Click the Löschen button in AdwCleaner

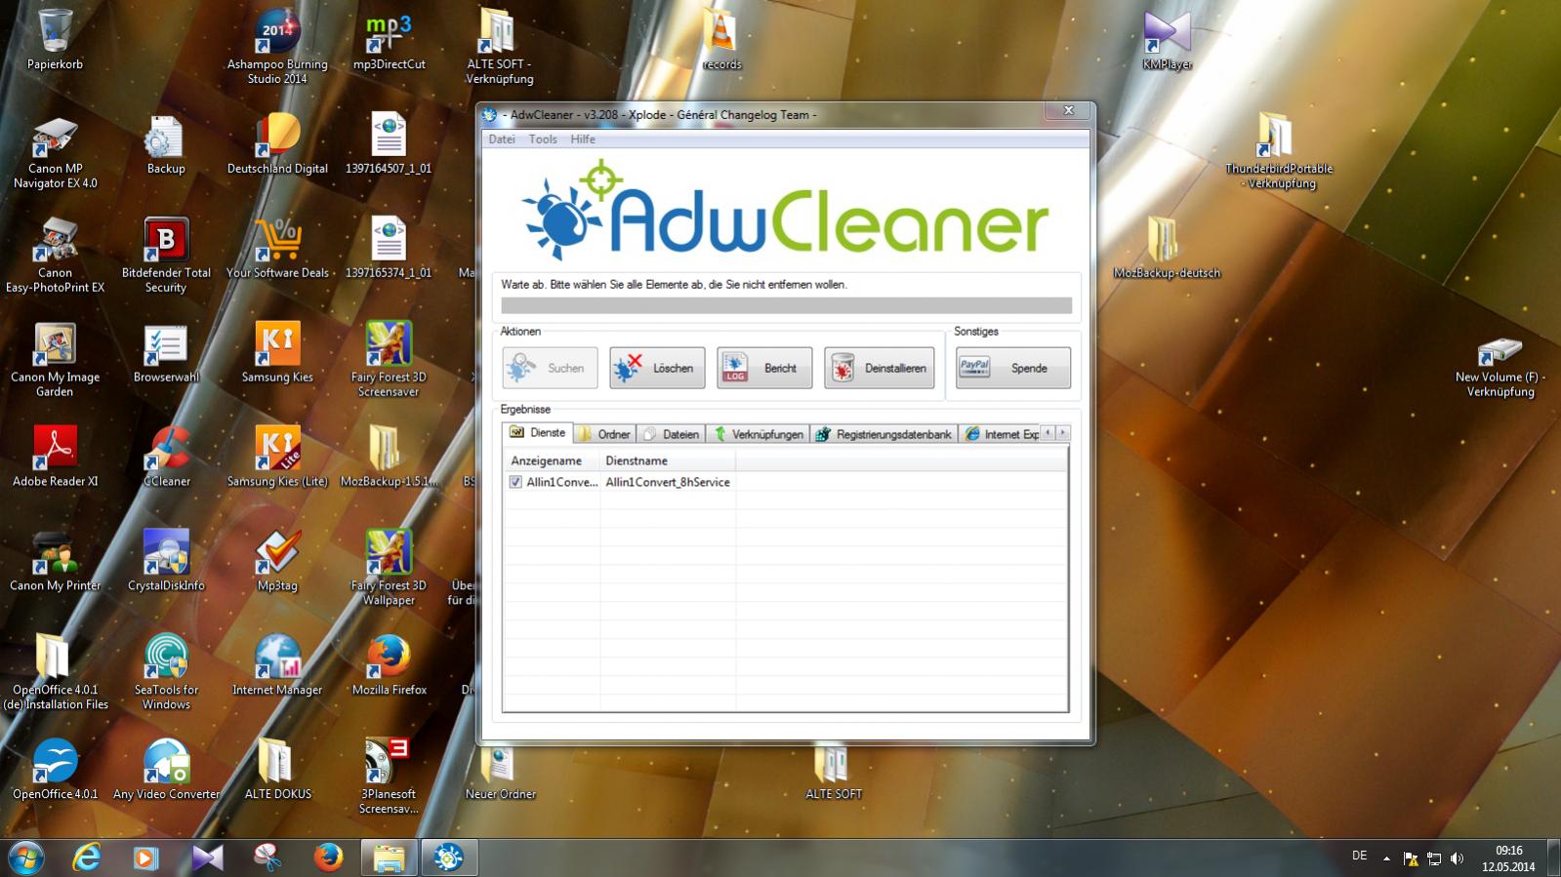coord(657,368)
